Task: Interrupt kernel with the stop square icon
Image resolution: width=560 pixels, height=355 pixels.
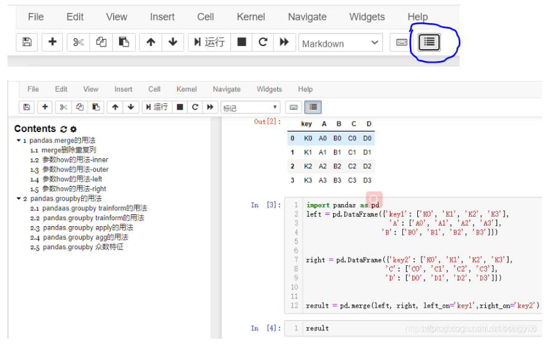Action: 242,42
